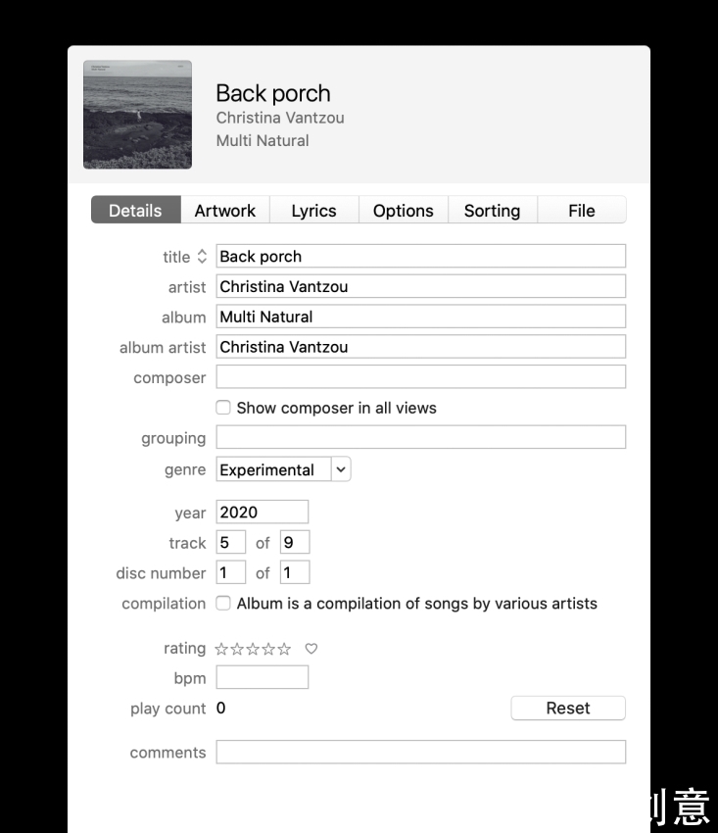
Task: Open the genre dropdown arrow
Action: tap(341, 469)
